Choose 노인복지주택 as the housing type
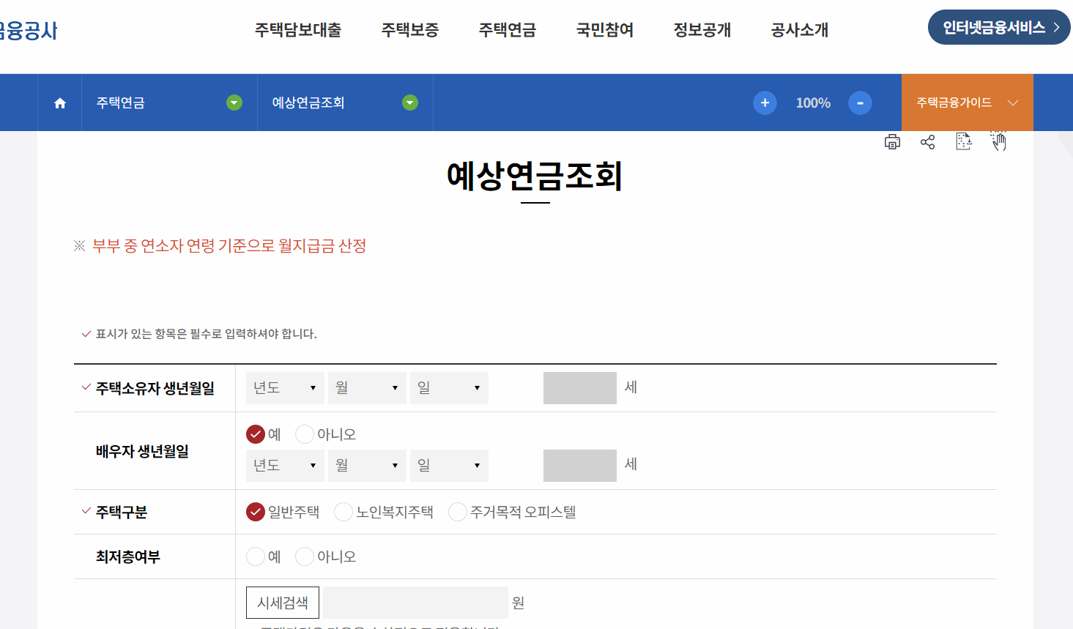1073x629 pixels. pyautogui.click(x=343, y=512)
